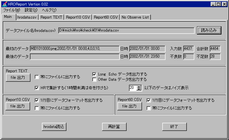Show the No Observe List tab
229x140 pixels.
coord(135,17)
